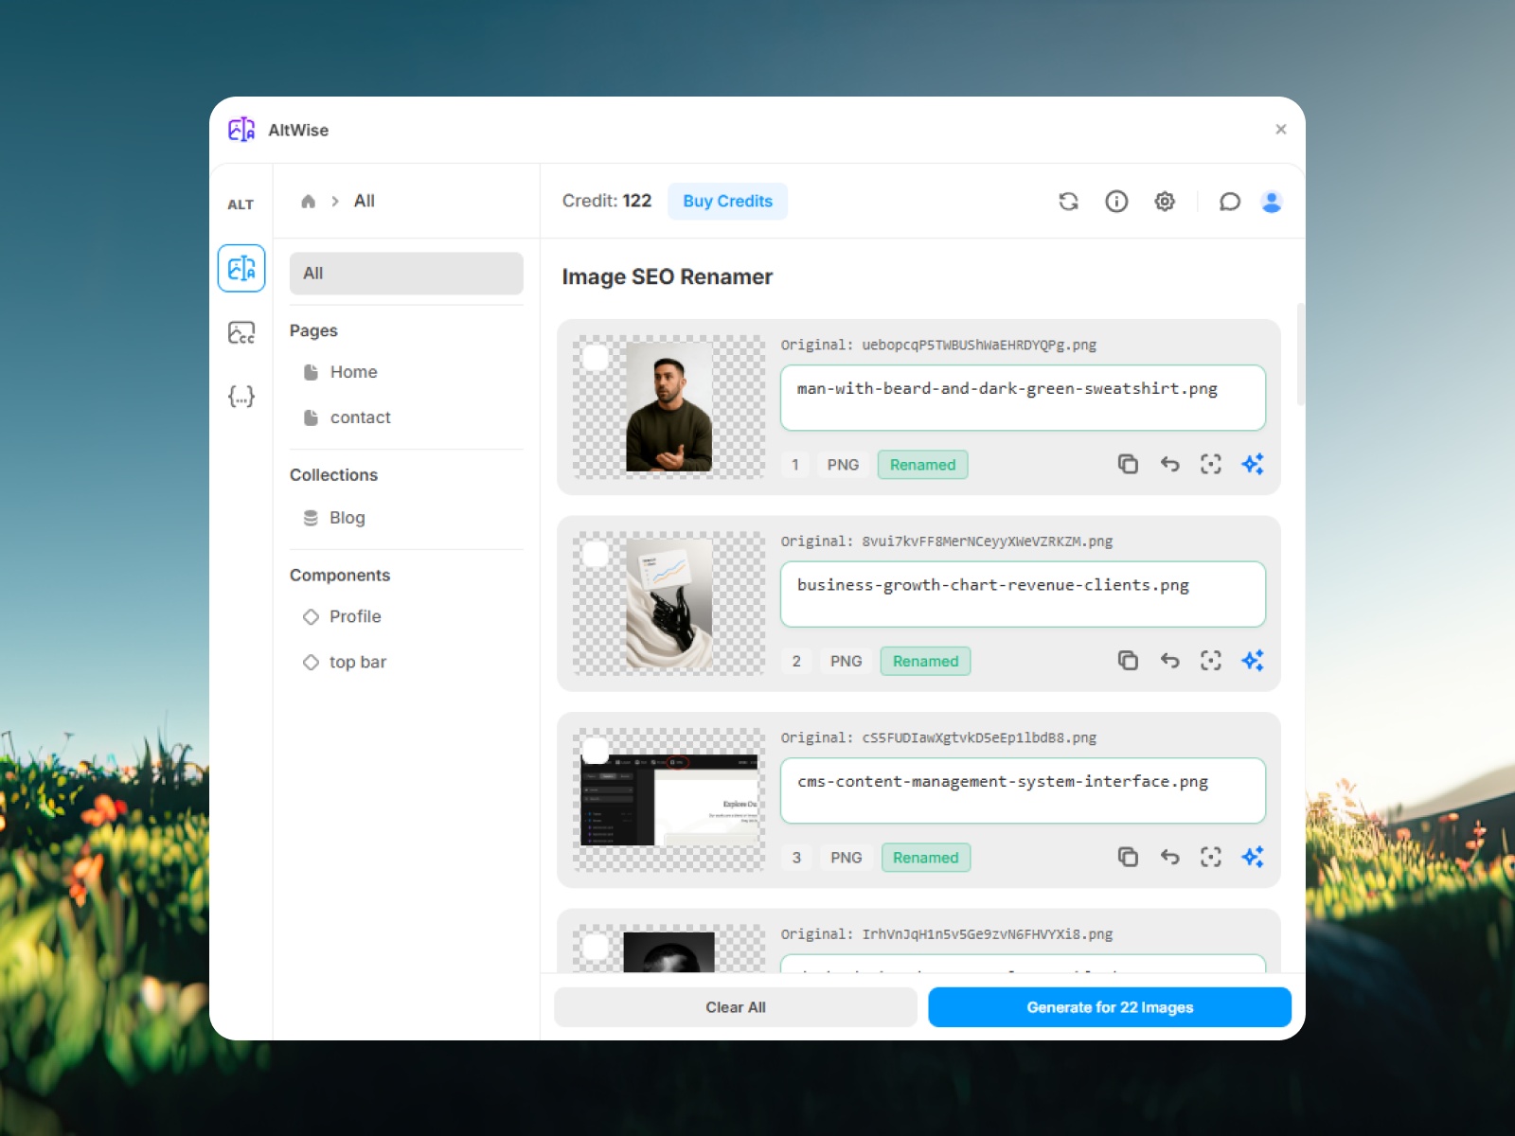Select the checkbox on the growth chart image
The image size is (1515, 1136).
[x=597, y=554]
